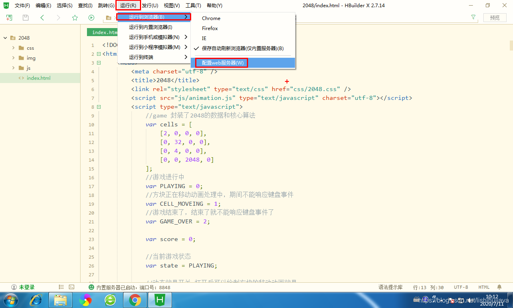This screenshot has width=513, height=308.
Task: Open the terminal icon in status bar
Action: [x=71, y=287]
